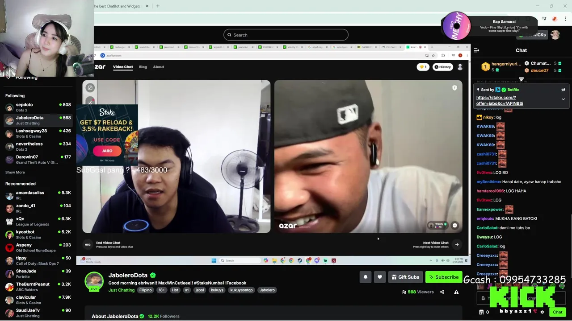Image resolution: width=572 pixels, height=321 pixels.
Task: Open the Blog tab on Azar
Action: (x=143, y=67)
